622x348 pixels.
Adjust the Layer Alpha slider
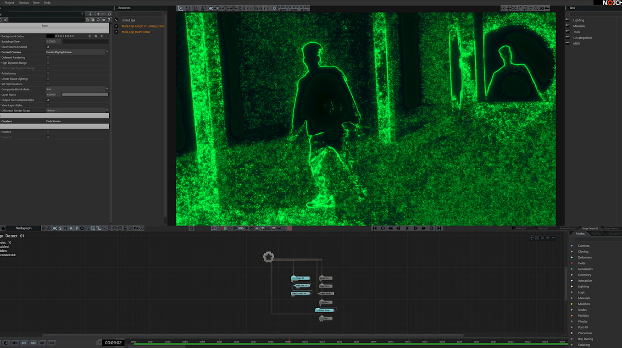coord(85,95)
